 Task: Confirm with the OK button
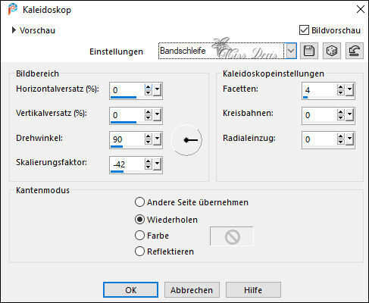[x=130, y=290]
